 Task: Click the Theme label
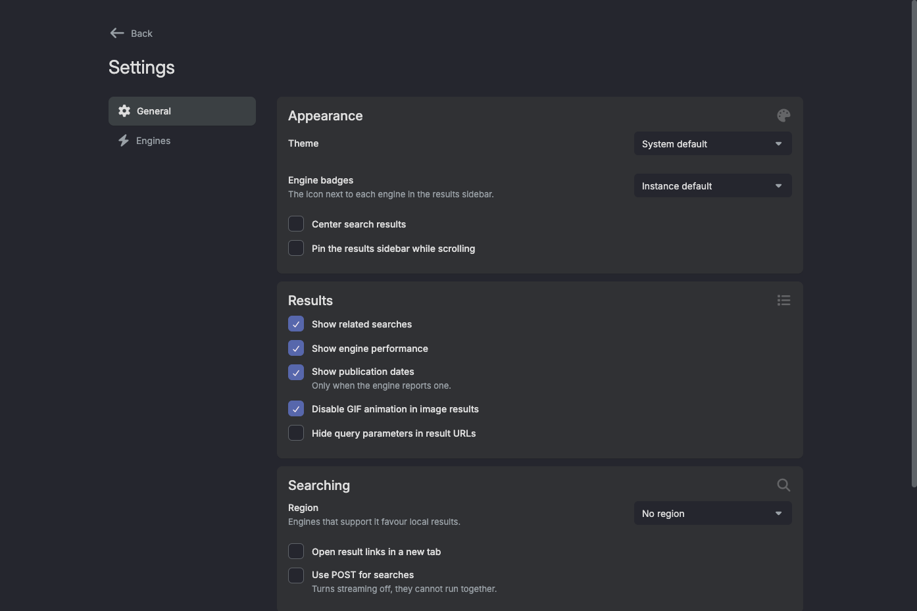pos(303,143)
